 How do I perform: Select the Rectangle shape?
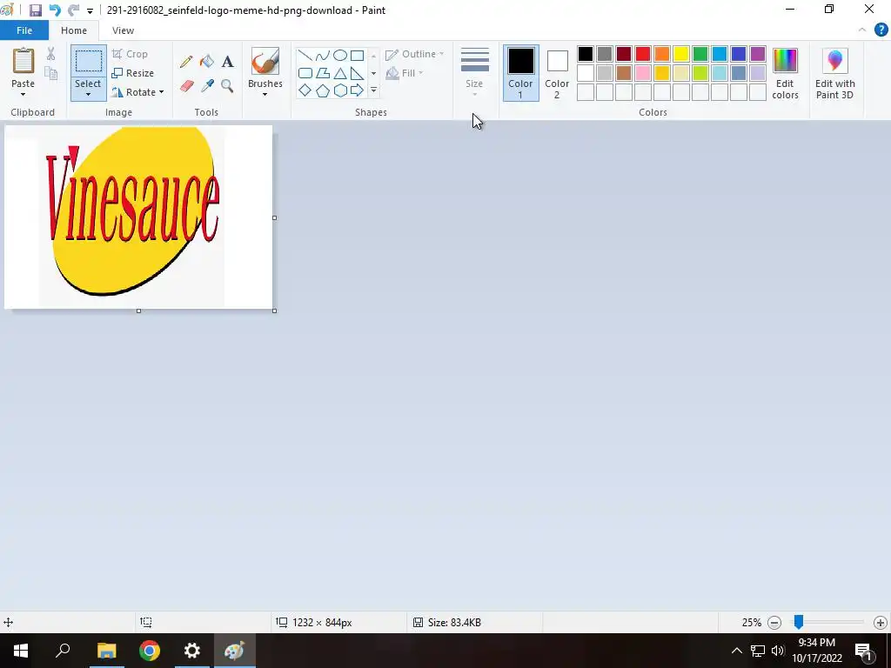tap(358, 55)
